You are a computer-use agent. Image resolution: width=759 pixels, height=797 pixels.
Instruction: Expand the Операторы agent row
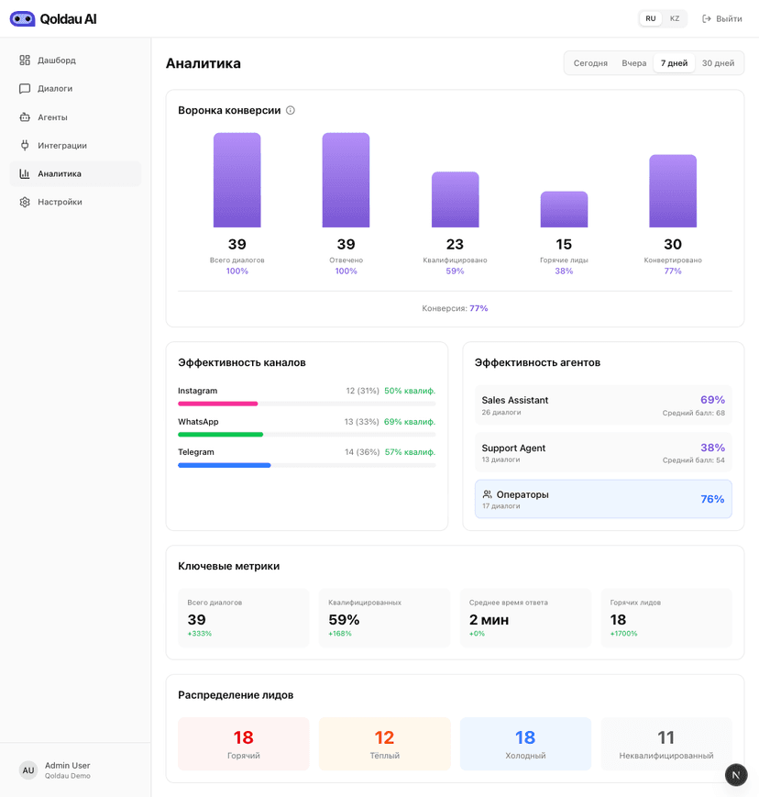coord(603,498)
